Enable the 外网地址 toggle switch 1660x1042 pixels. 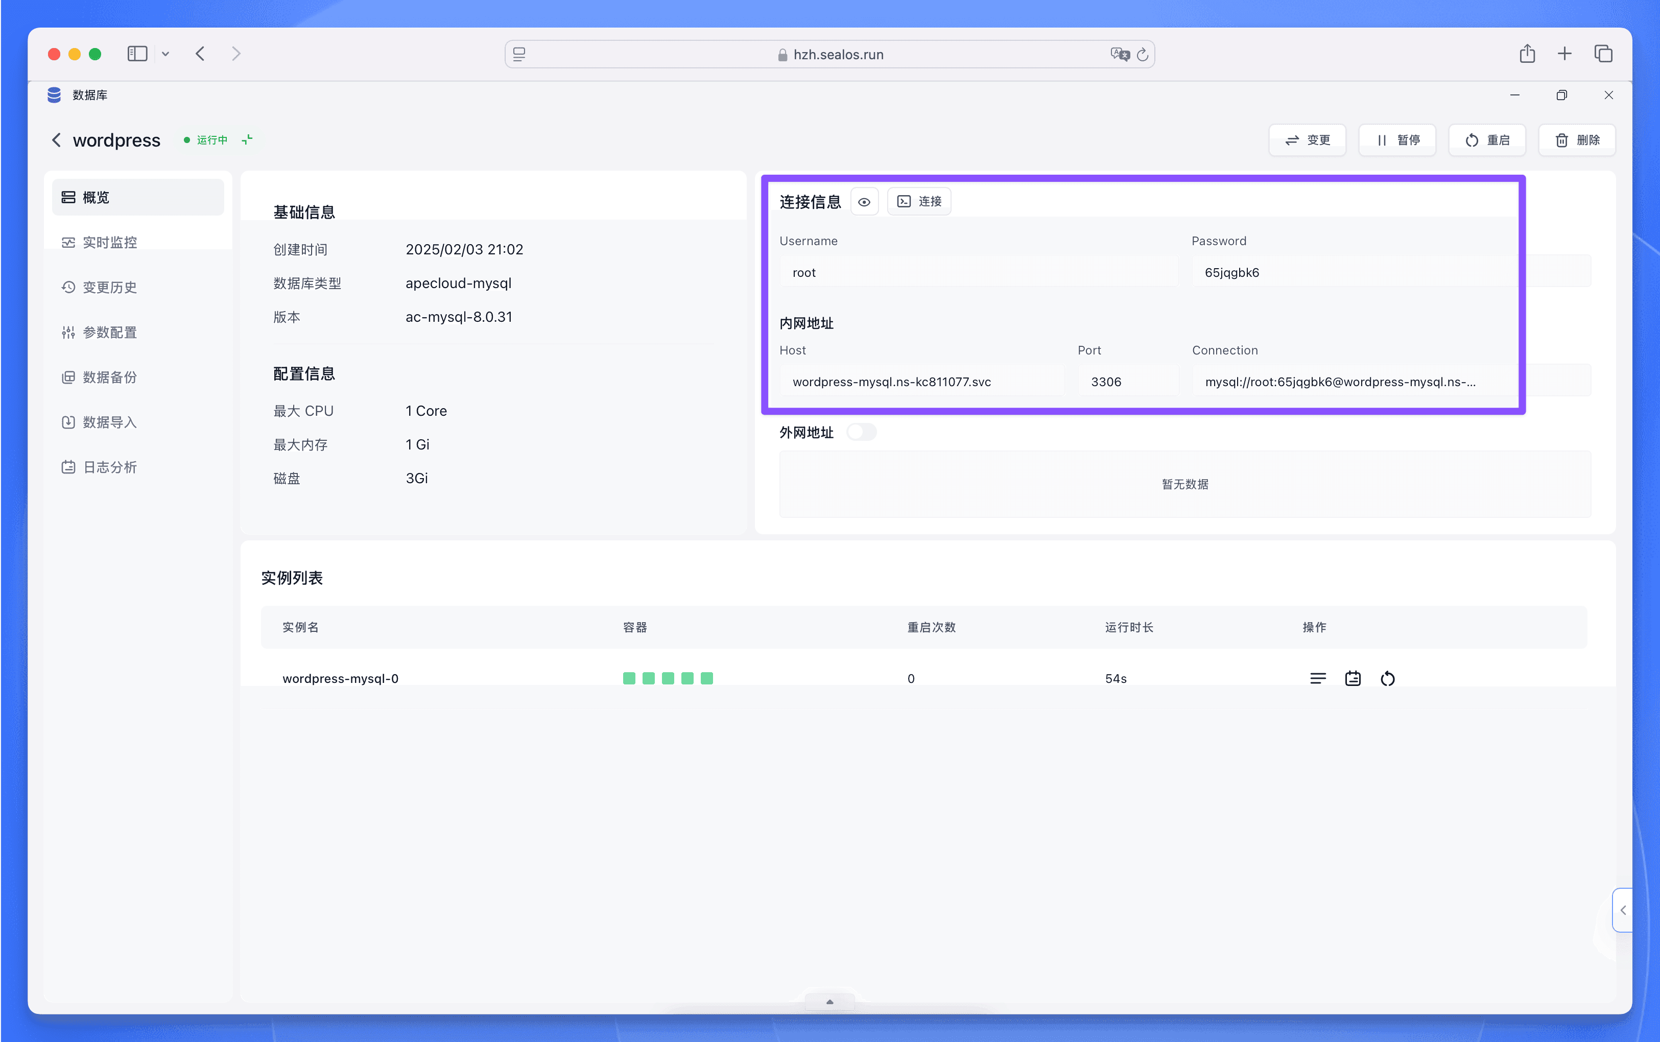tap(861, 432)
